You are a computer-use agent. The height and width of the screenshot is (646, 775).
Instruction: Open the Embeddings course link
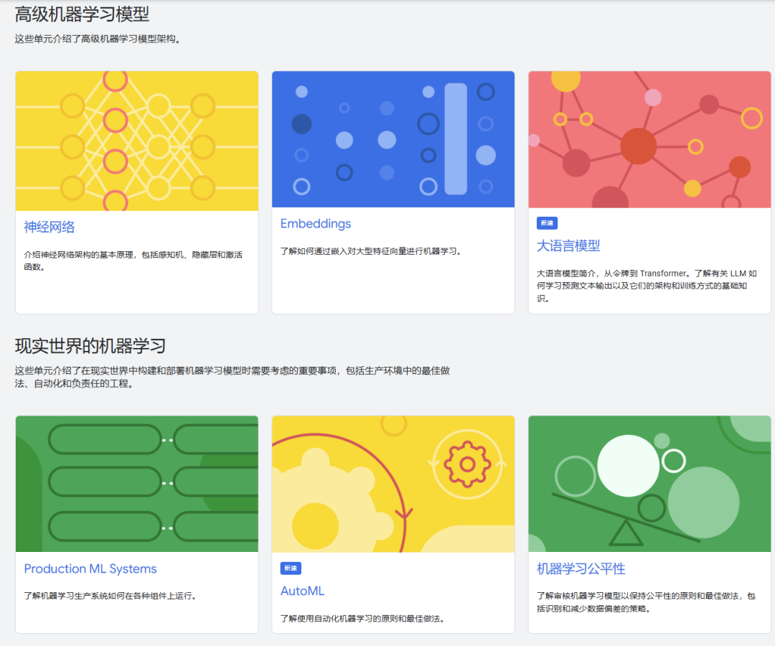(x=316, y=224)
